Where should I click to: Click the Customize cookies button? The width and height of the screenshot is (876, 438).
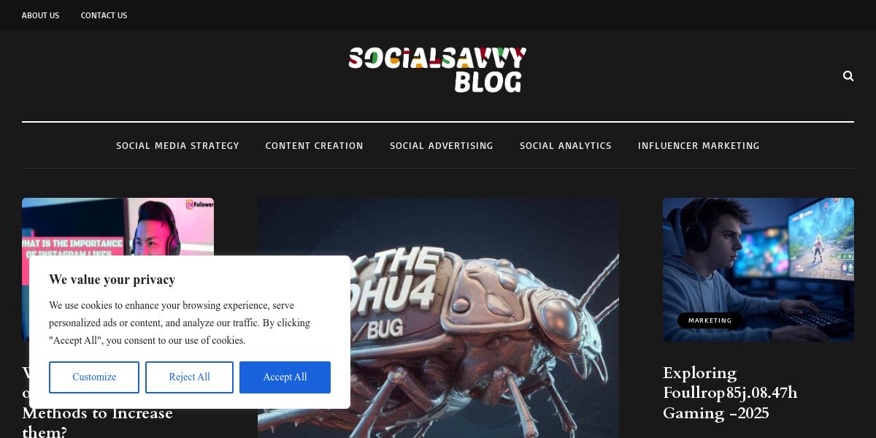(94, 377)
